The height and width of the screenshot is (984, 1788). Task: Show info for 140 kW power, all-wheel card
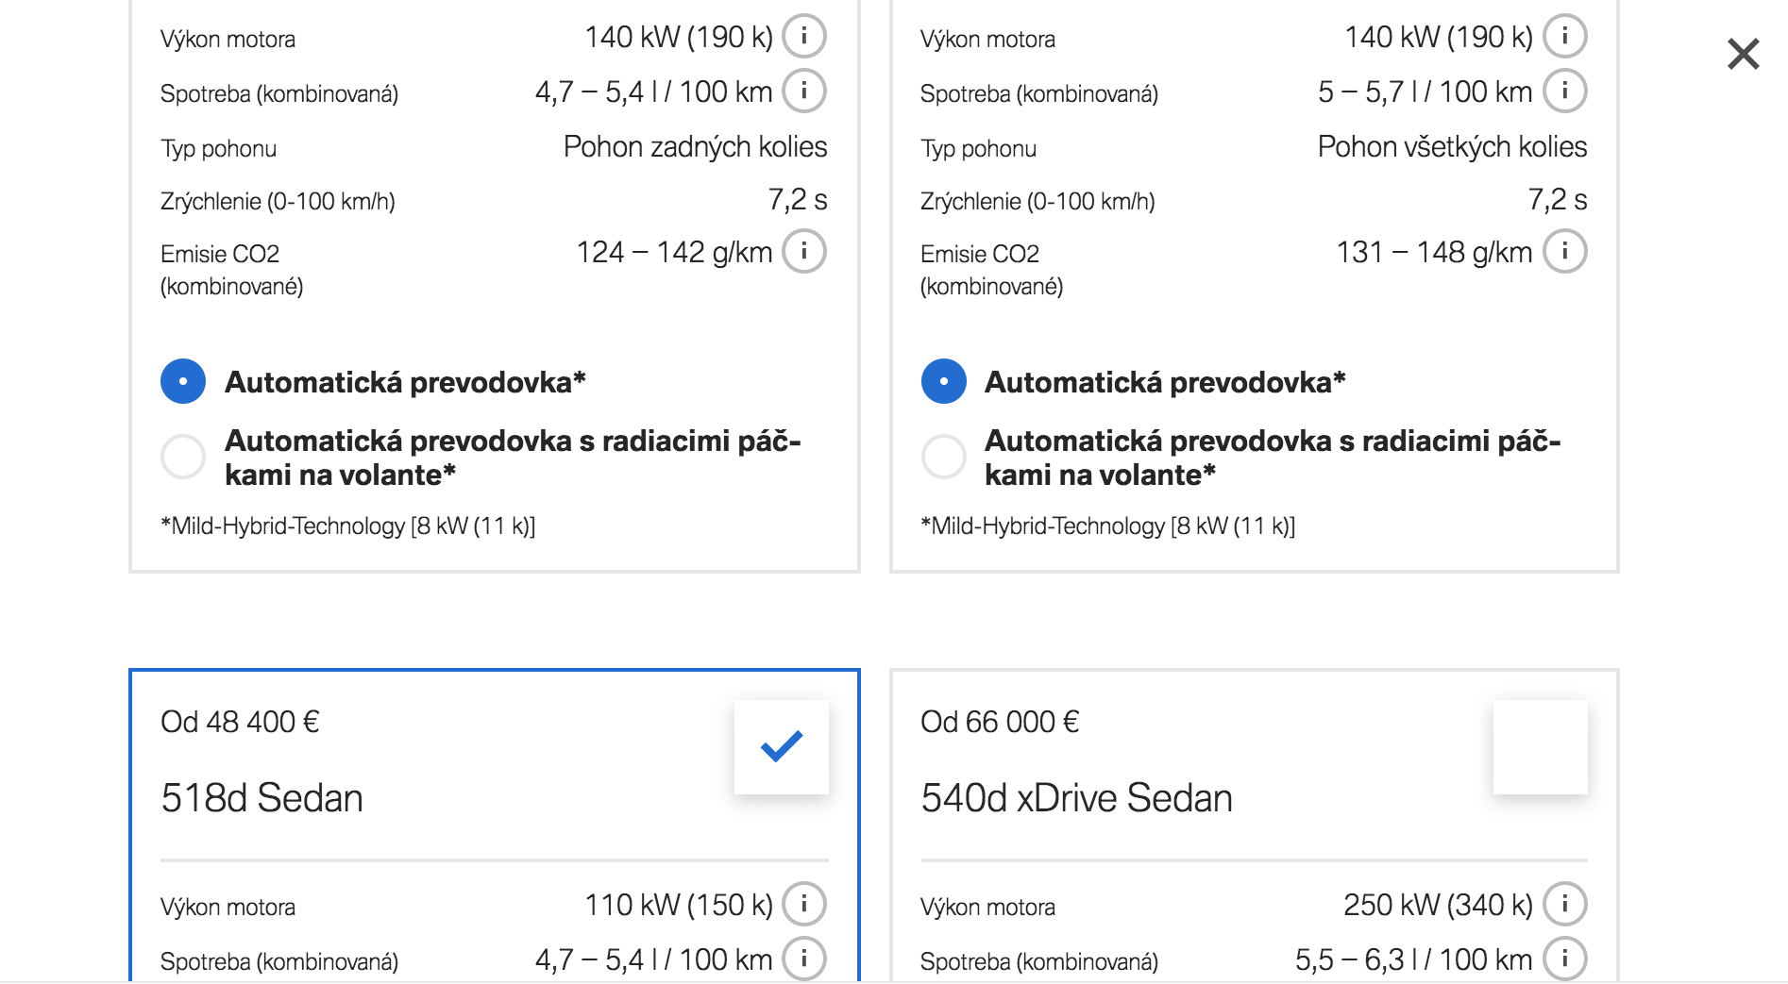coord(1564,37)
